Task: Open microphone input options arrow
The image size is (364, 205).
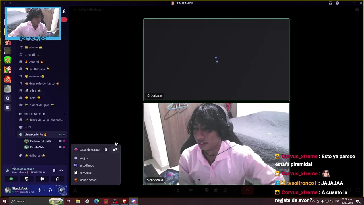Action: tap(44, 190)
